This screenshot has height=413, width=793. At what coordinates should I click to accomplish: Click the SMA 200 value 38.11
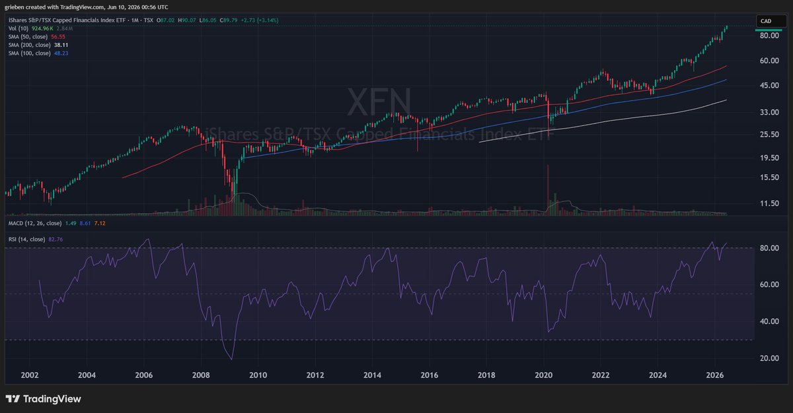click(61, 45)
